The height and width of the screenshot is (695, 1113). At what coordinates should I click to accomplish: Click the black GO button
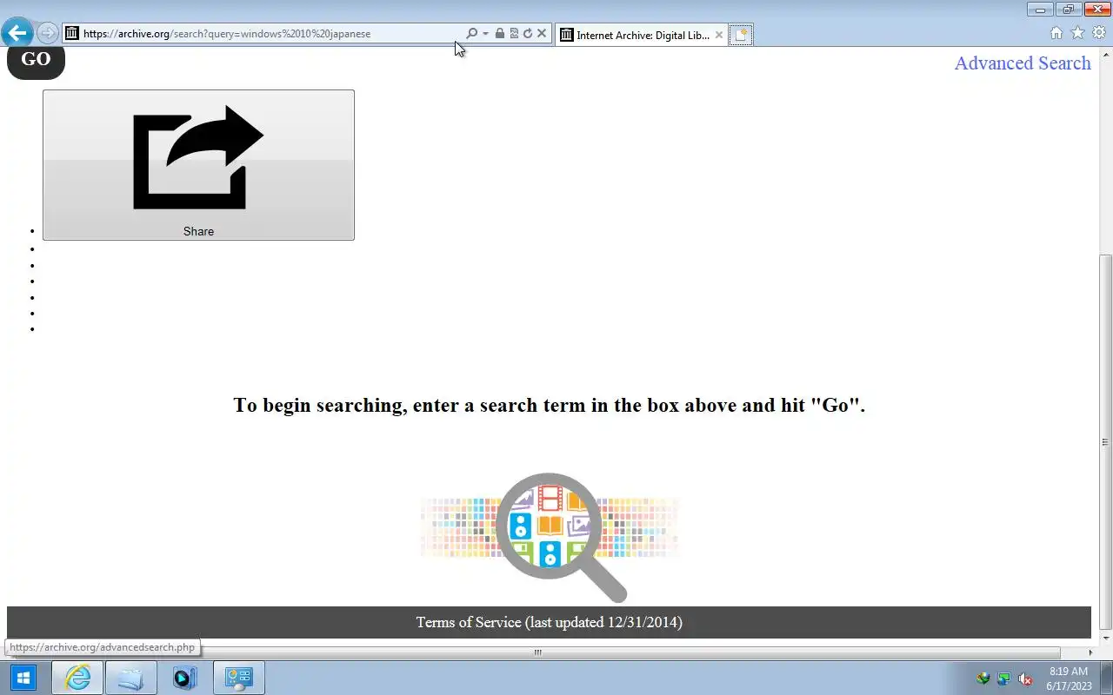36,60
